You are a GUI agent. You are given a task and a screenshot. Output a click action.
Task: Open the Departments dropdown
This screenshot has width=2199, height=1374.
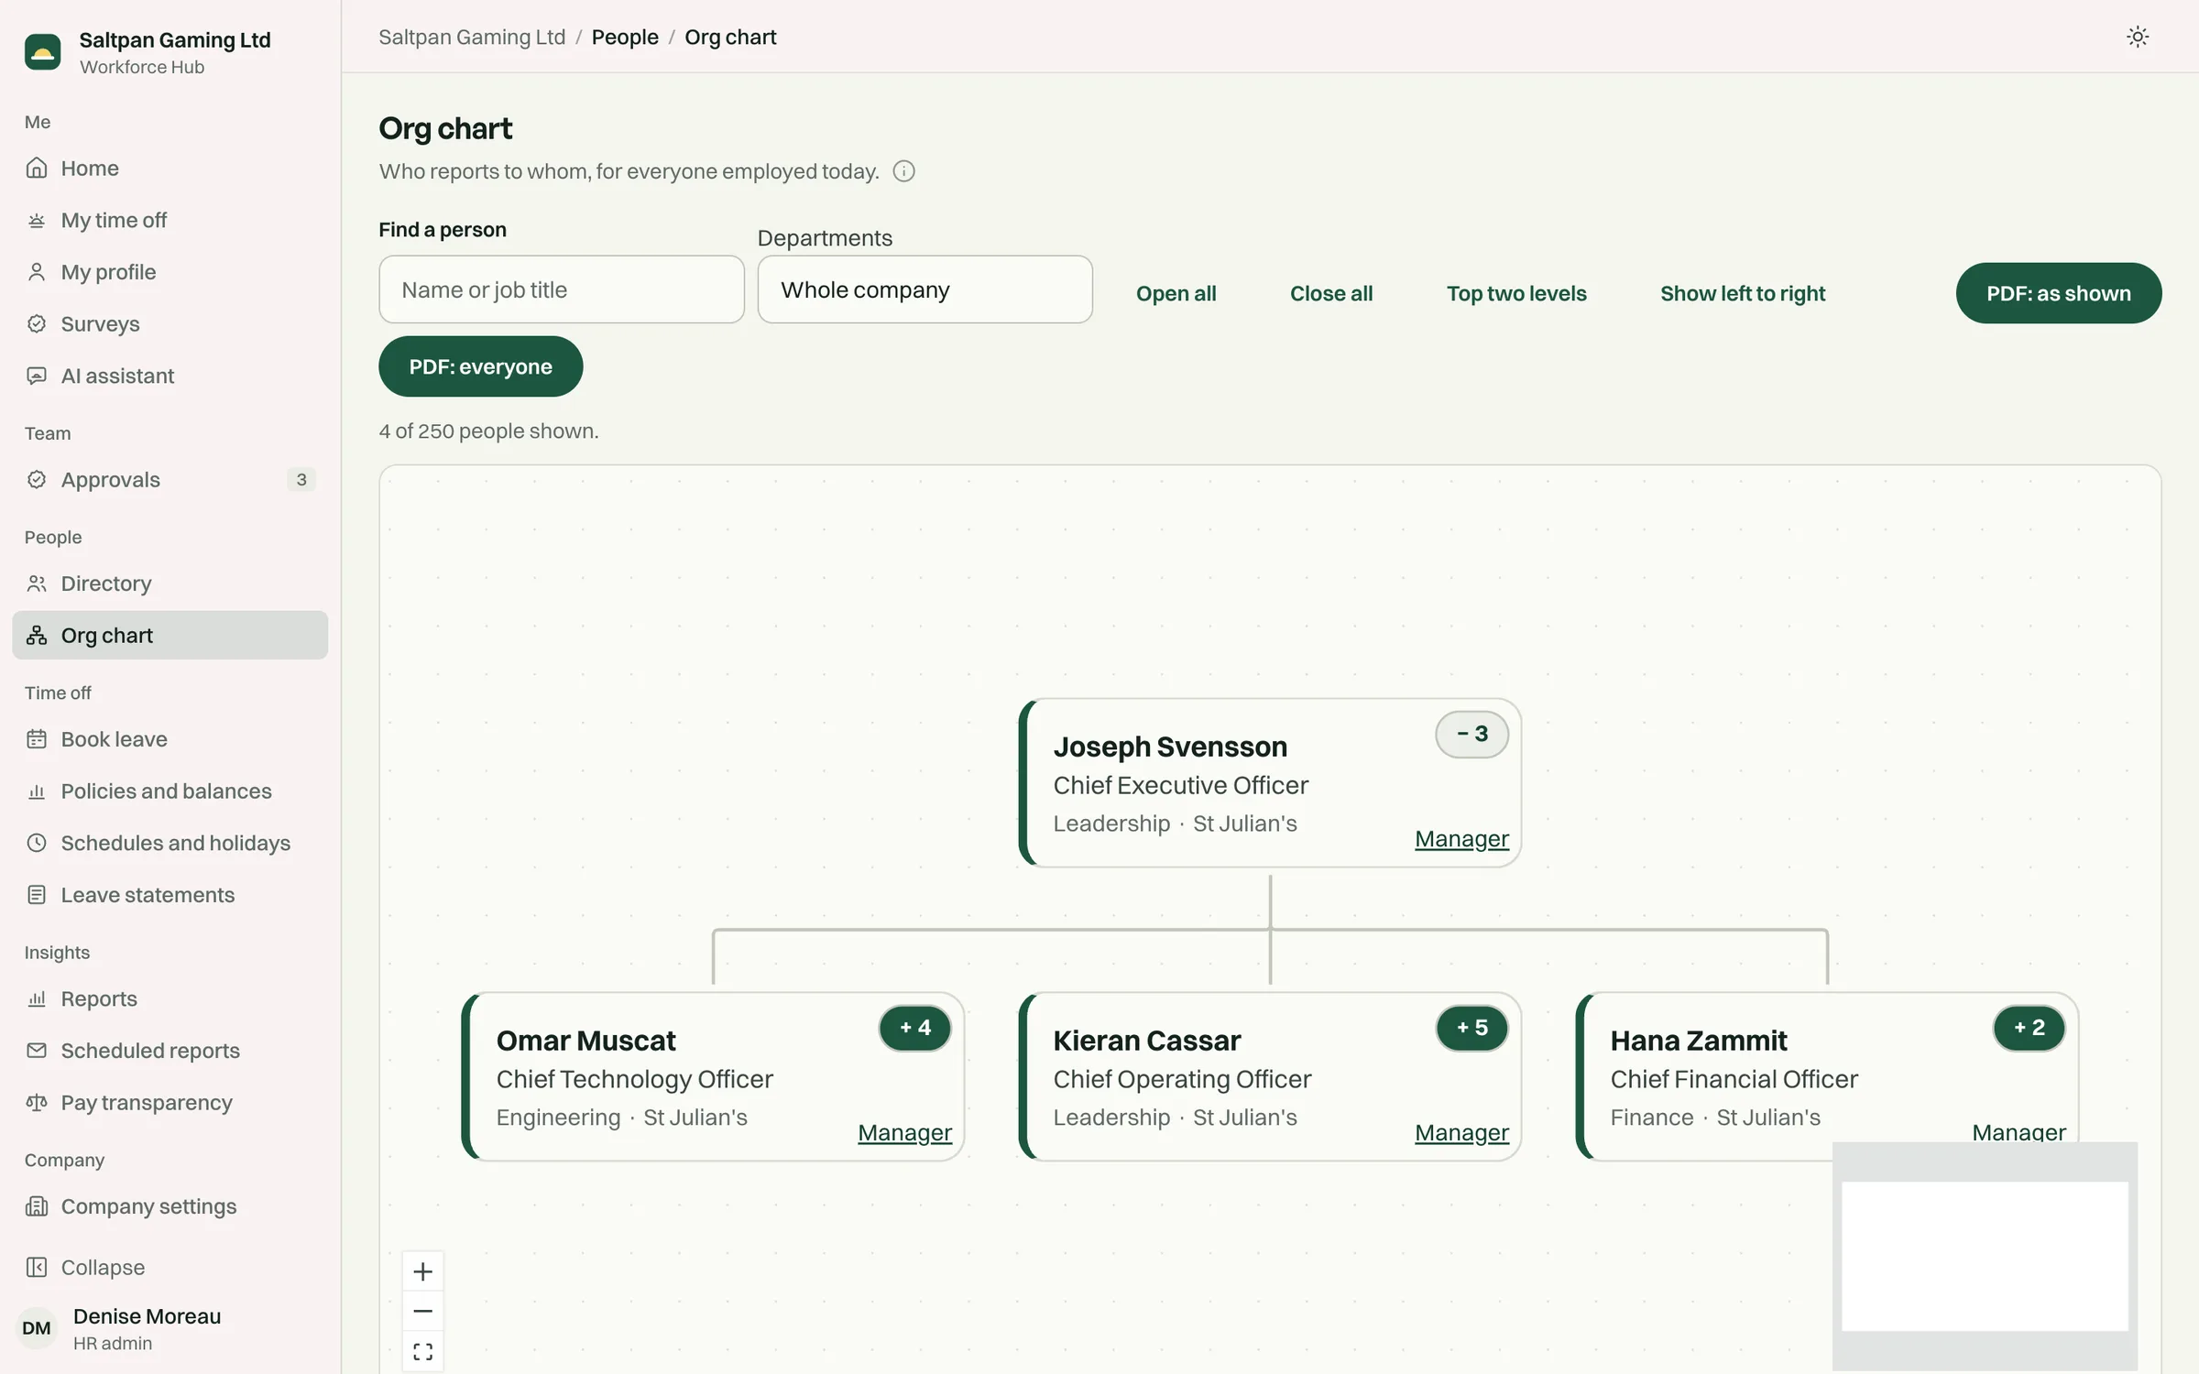[924, 289]
